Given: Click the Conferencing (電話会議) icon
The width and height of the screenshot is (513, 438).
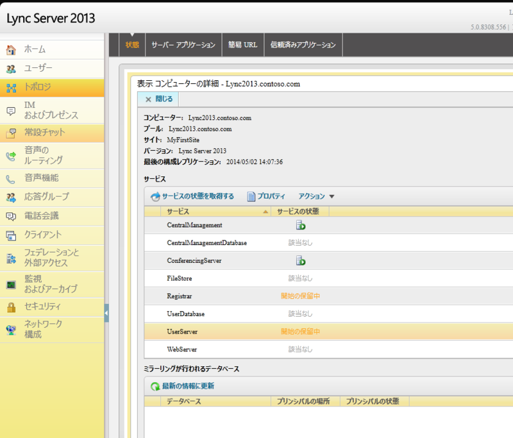Looking at the screenshot, I should (x=11, y=216).
